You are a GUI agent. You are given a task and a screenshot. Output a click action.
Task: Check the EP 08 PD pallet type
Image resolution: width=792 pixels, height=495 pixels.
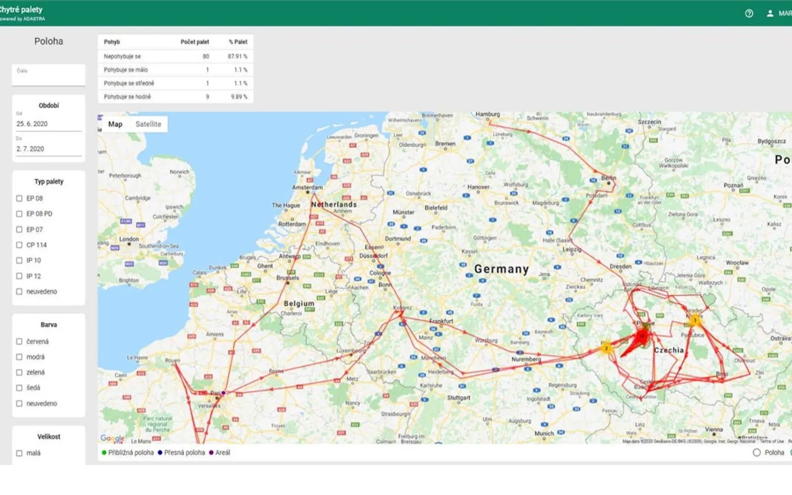(x=19, y=214)
